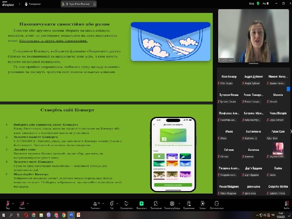Expand audio options arrow next to microphone
The width and height of the screenshot is (292, 219).
[13, 203]
